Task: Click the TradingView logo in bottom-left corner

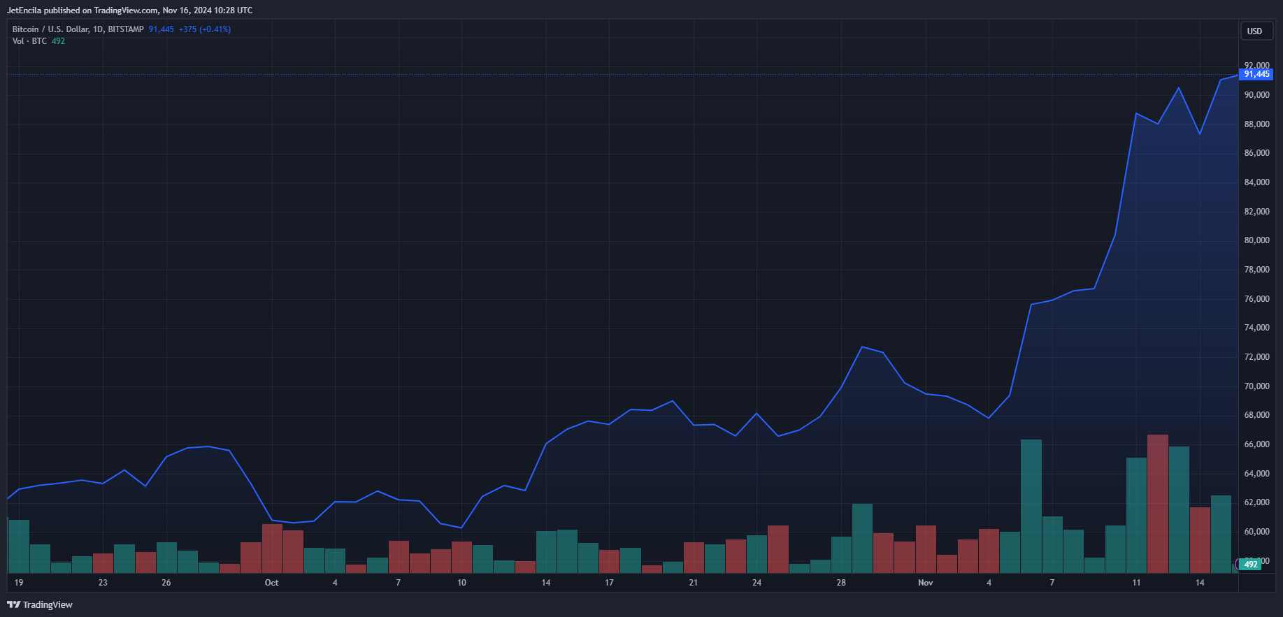Action: coord(40,604)
